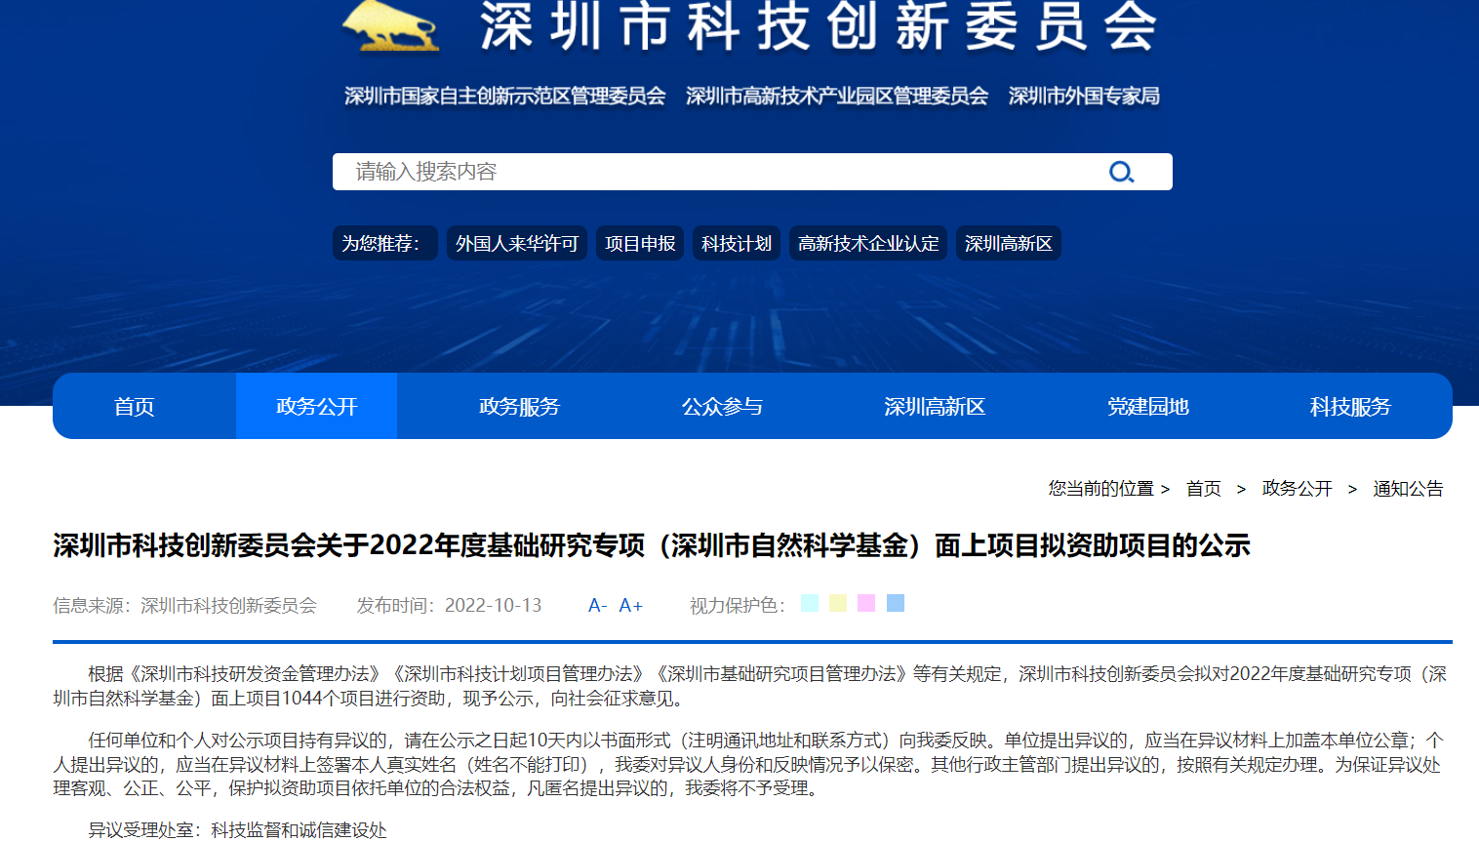Screen dimensions: 1479x842
Task: Open the 项目申报 recommended tag
Action: [x=640, y=244]
